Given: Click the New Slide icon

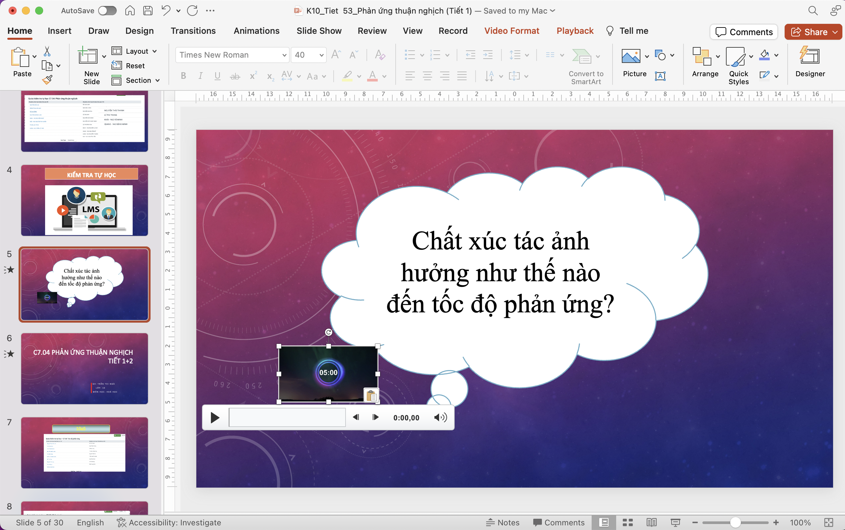Looking at the screenshot, I should (88, 55).
